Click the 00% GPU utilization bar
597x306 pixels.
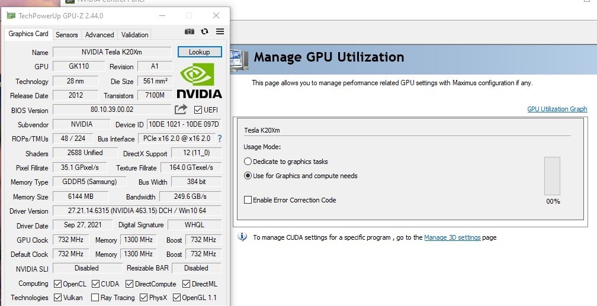[x=552, y=176]
